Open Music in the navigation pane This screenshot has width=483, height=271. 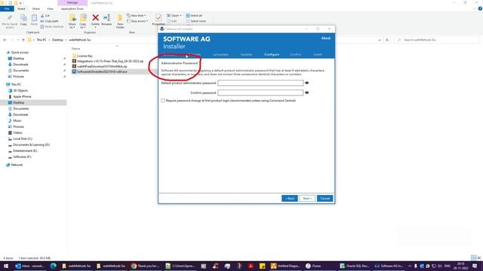point(17,120)
